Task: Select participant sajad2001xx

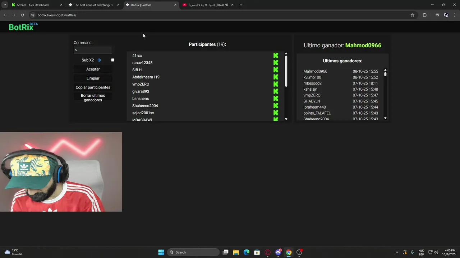Action: point(143,113)
